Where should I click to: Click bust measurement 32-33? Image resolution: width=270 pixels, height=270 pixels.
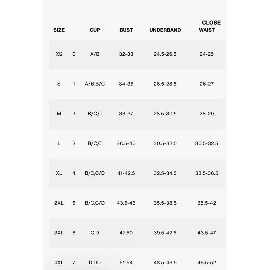(126, 54)
